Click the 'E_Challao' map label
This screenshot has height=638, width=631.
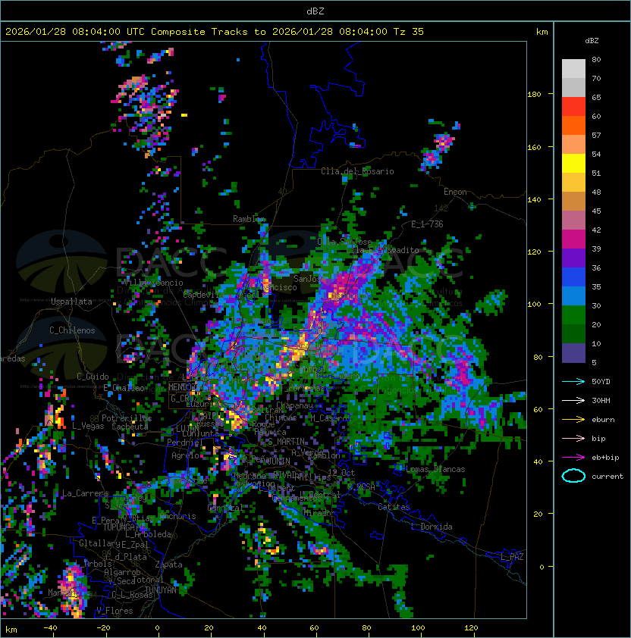pyautogui.click(x=124, y=388)
